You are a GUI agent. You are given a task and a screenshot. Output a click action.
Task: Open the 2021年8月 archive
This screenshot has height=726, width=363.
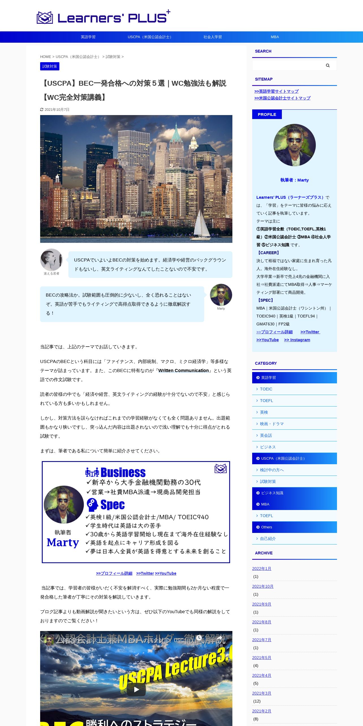(262, 622)
